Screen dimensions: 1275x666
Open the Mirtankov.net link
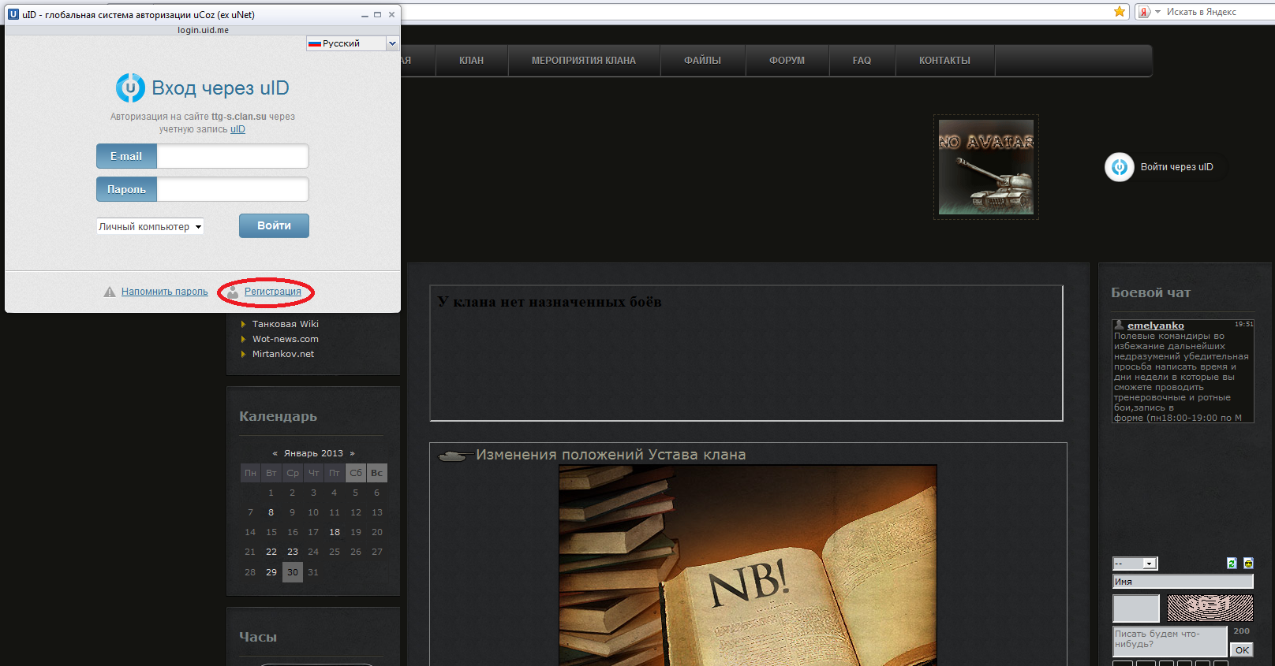click(283, 354)
